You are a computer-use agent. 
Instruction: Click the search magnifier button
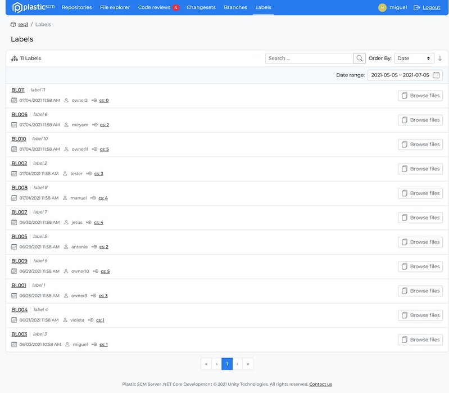pyautogui.click(x=360, y=58)
